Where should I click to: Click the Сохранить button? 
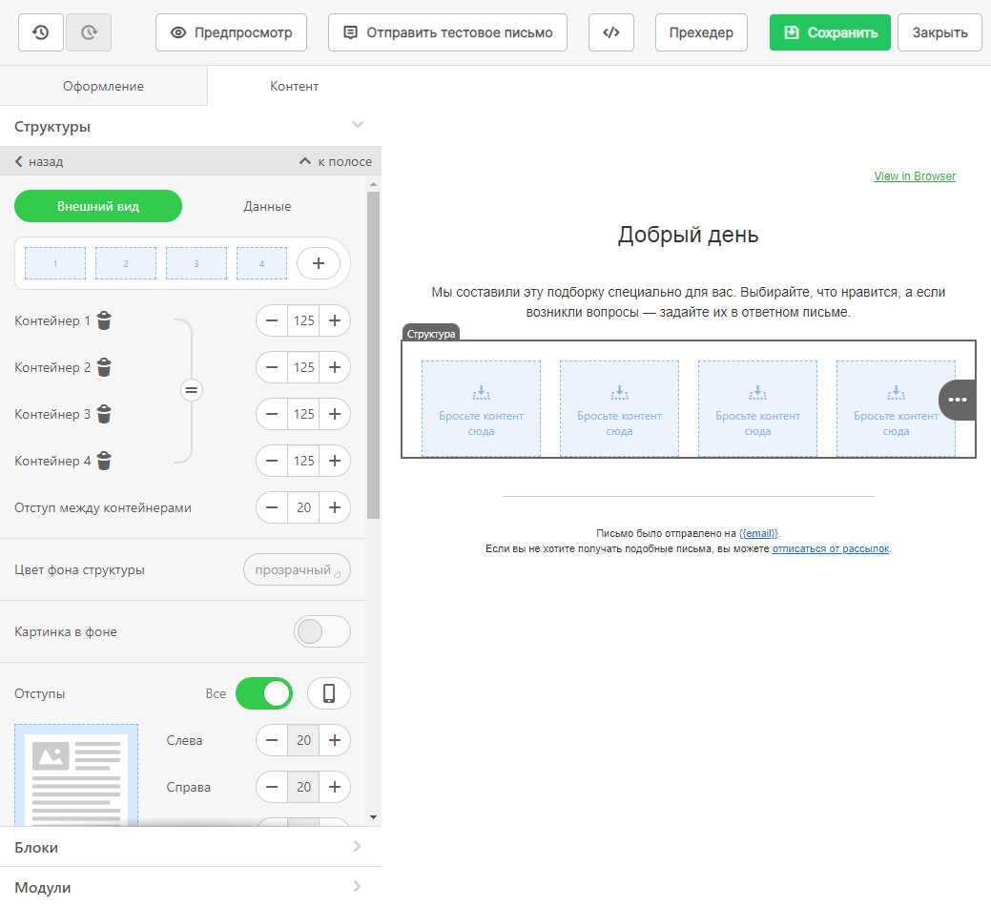830,32
